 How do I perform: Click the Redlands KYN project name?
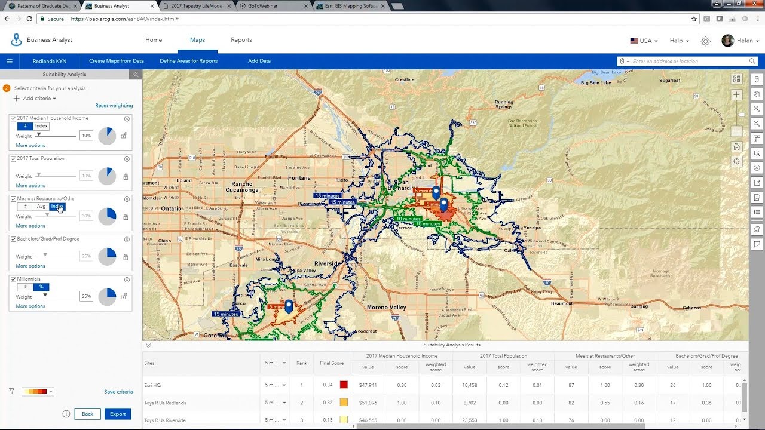pos(50,61)
